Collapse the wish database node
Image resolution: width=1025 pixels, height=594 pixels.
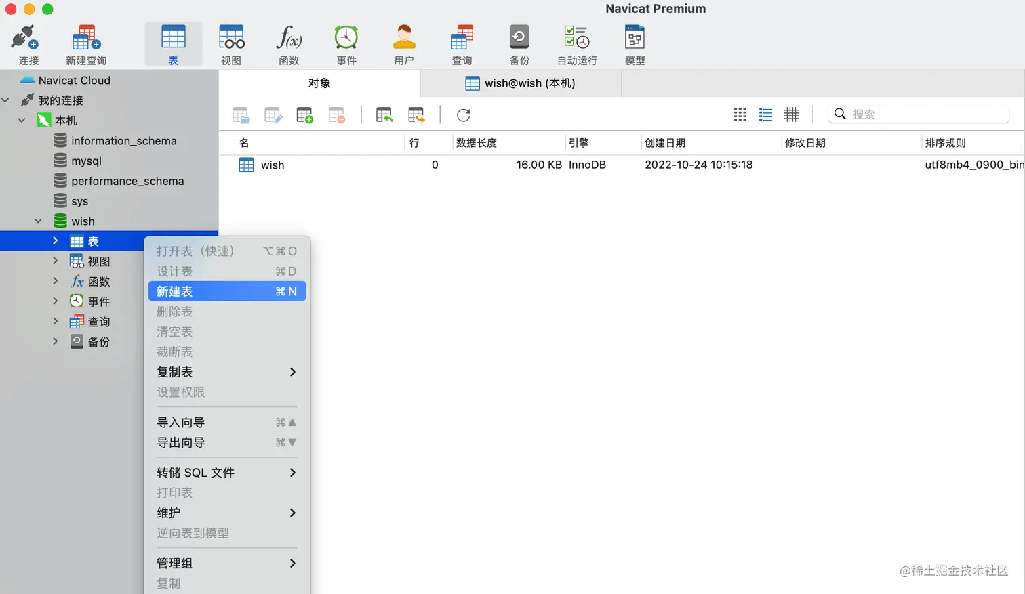39,221
